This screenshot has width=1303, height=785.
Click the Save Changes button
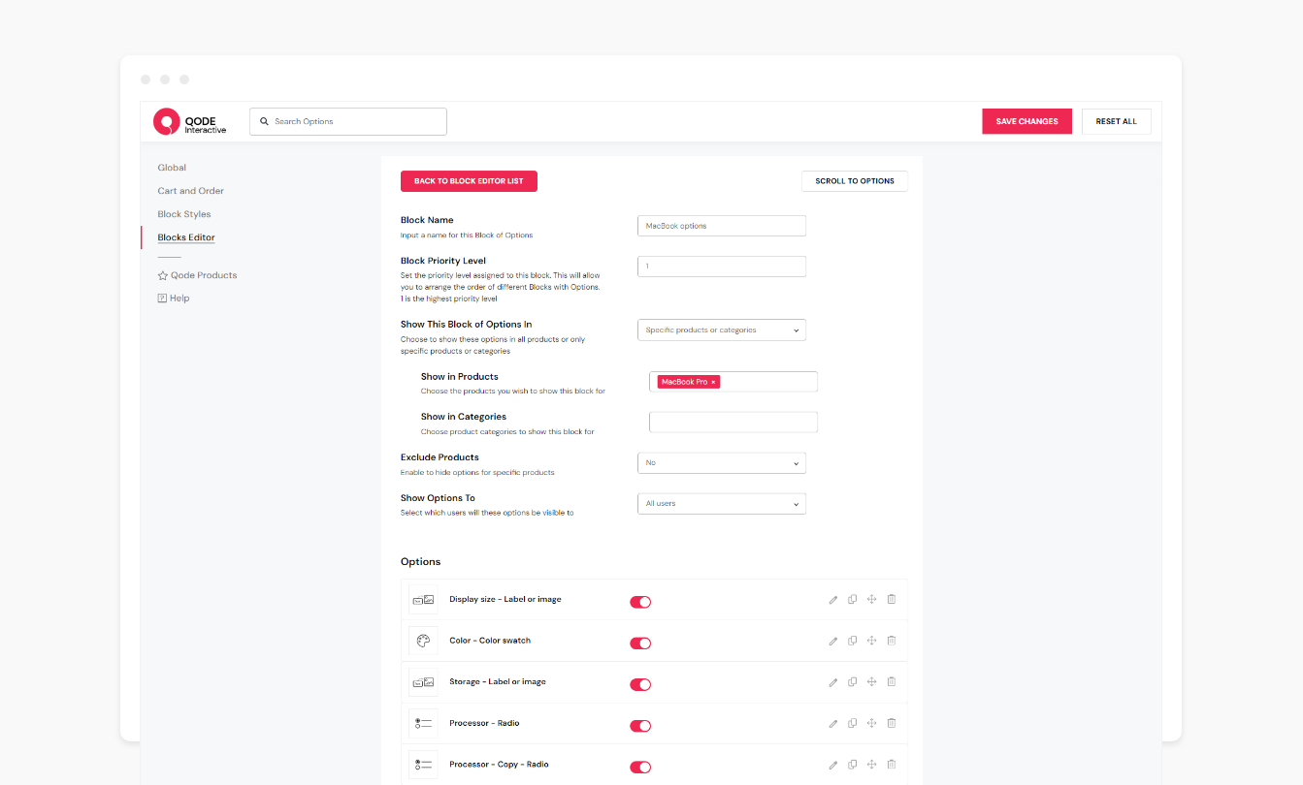pyautogui.click(x=1027, y=121)
